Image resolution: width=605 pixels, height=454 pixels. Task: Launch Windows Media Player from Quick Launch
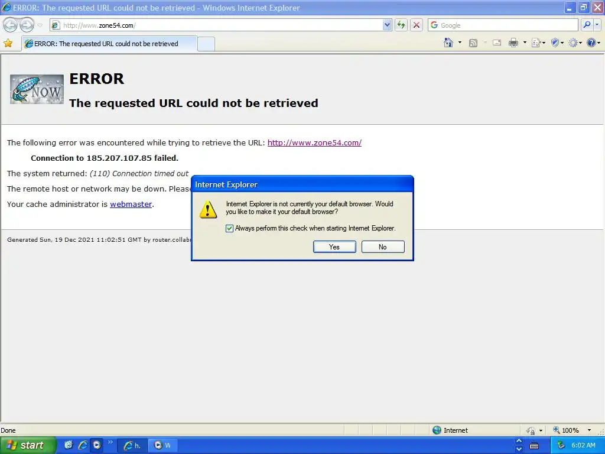pyautogui.click(x=96, y=445)
